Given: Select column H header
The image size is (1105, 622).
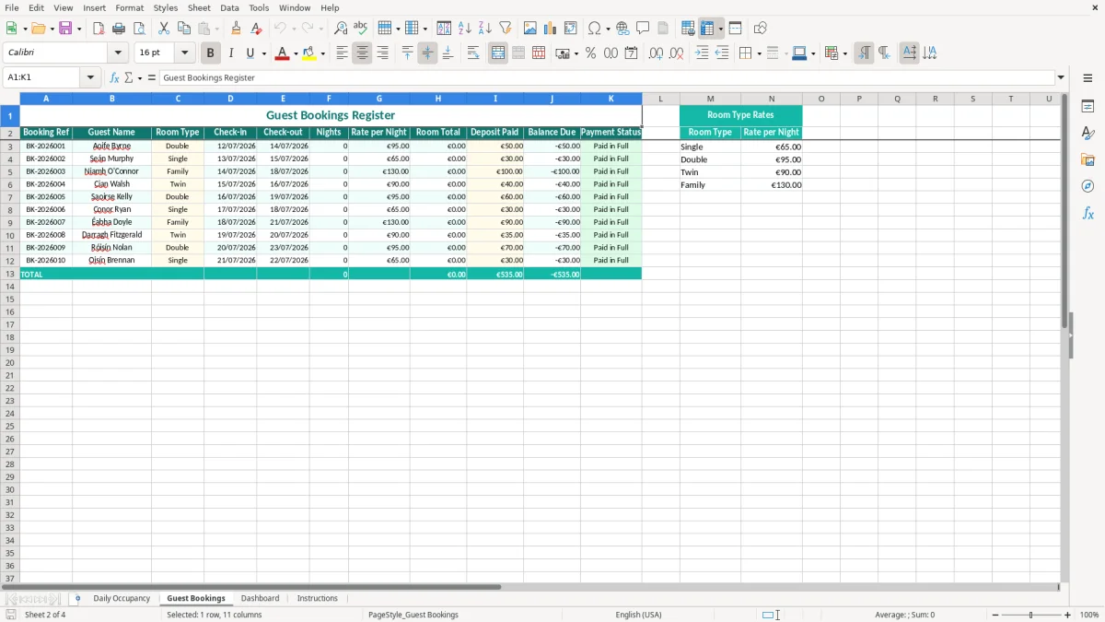Looking at the screenshot, I should (x=438, y=99).
